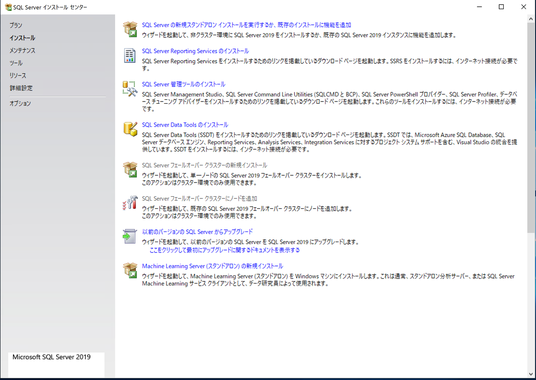Click the upgrade from previous version icon
This screenshot has width=536, height=380.
[x=130, y=236]
